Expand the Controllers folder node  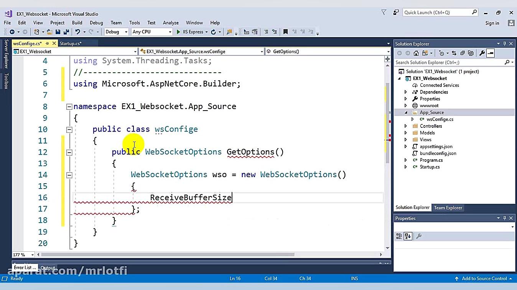point(406,126)
